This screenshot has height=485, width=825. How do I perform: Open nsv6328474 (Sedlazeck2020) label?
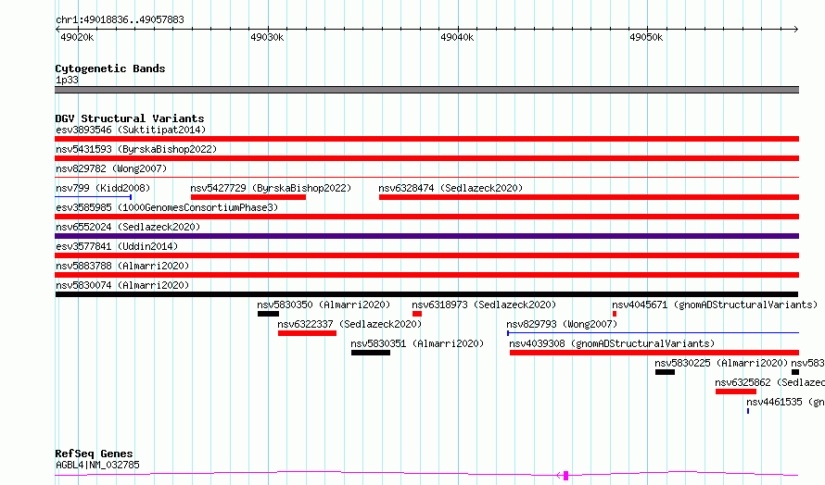451,188
